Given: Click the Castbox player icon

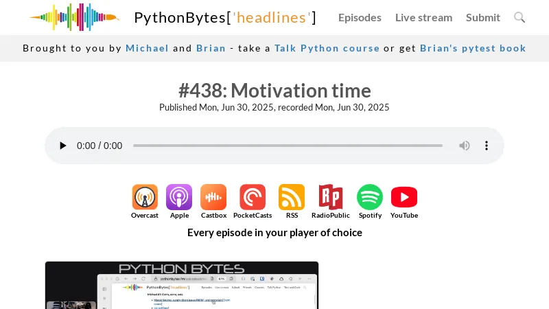Looking at the screenshot, I should [x=213, y=197].
